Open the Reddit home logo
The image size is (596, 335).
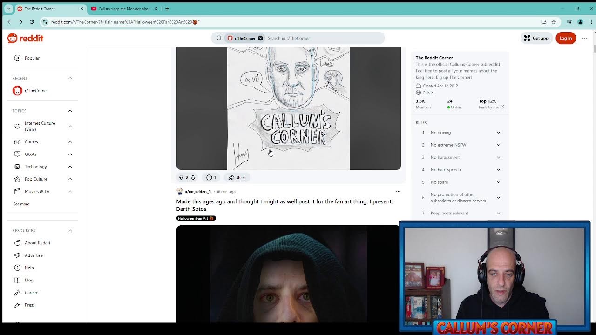(x=25, y=38)
